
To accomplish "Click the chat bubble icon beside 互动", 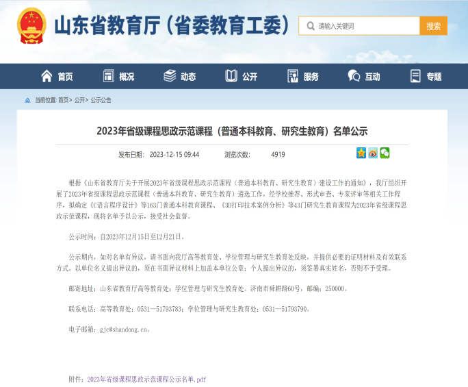I will point(354,76).
